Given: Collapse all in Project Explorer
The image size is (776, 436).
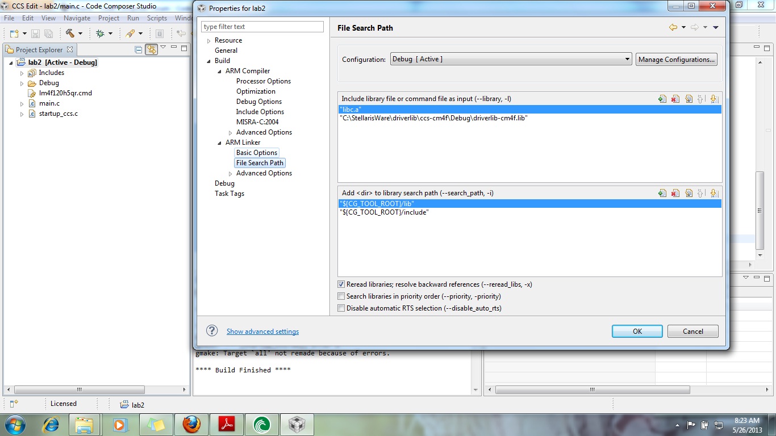Looking at the screenshot, I should click(139, 49).
